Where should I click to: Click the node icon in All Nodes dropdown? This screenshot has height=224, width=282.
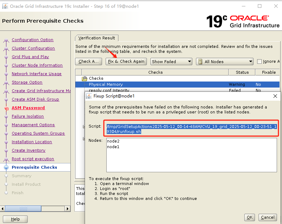click(200, 62)
